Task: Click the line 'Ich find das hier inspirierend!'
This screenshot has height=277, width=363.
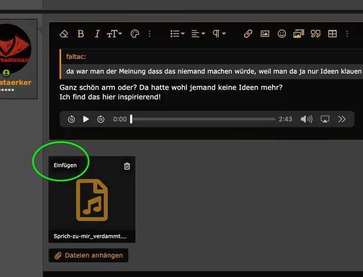Action: tap(110, 97)
